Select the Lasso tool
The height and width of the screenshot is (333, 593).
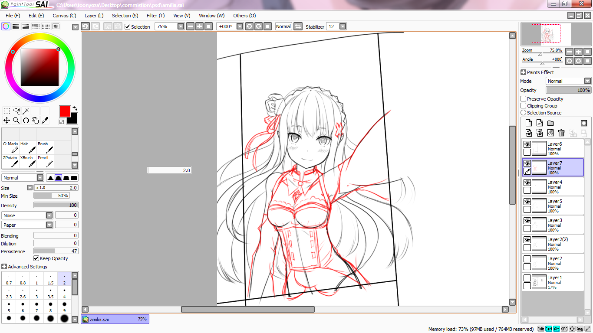coord(16,111)
